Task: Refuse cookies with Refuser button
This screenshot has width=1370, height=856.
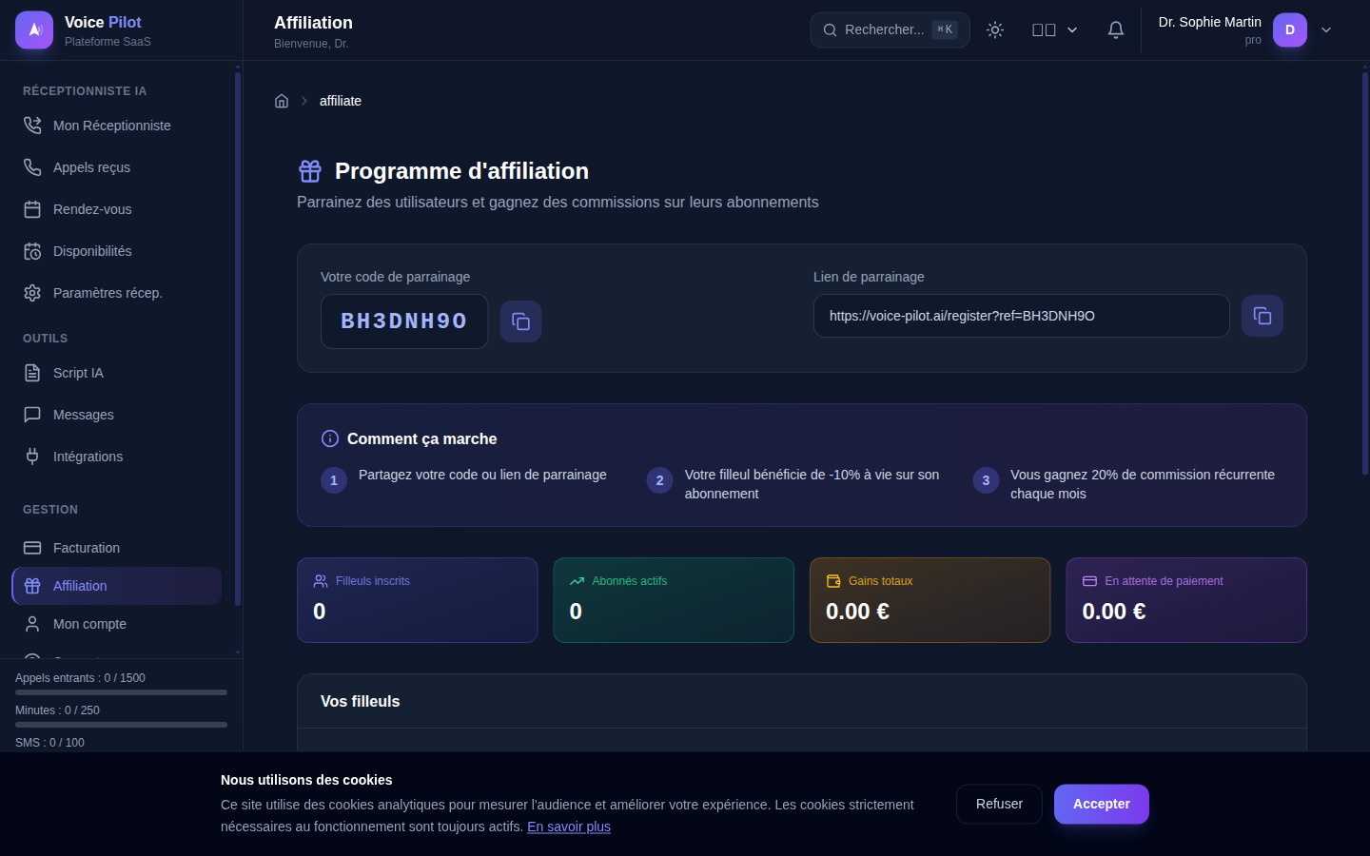Action: pos(999,805)
